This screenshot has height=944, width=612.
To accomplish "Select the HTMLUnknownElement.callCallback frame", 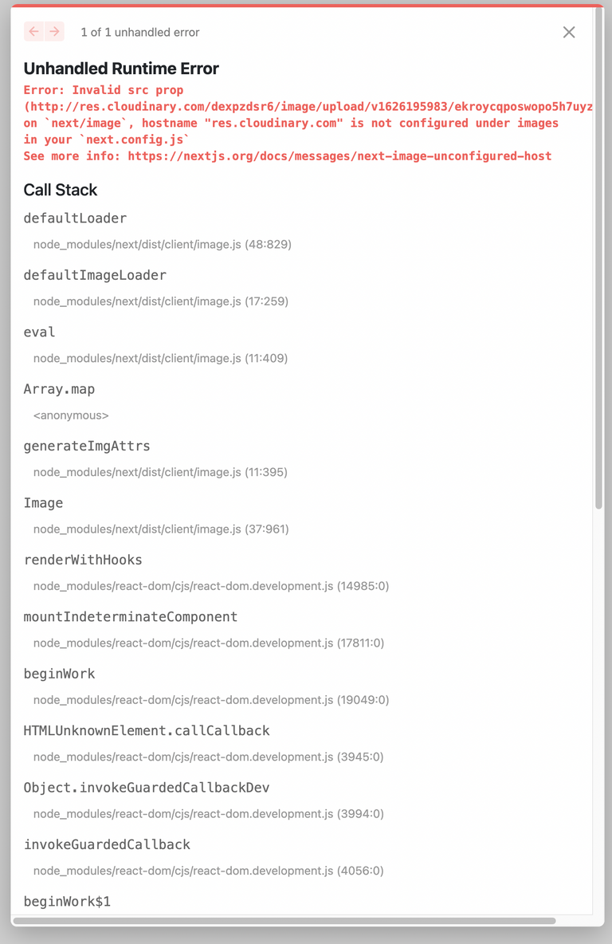I will point(147,731).
